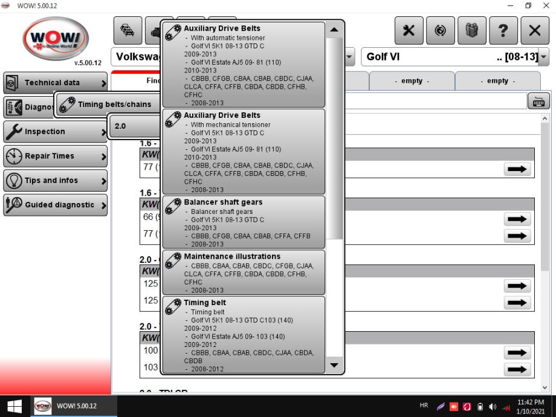Image resolution: width=556 pixels, height=417 pixels.
Task: Select Auxiliary Drive Belts with mechanical tensioner
Action: click(x=244, y=152)
